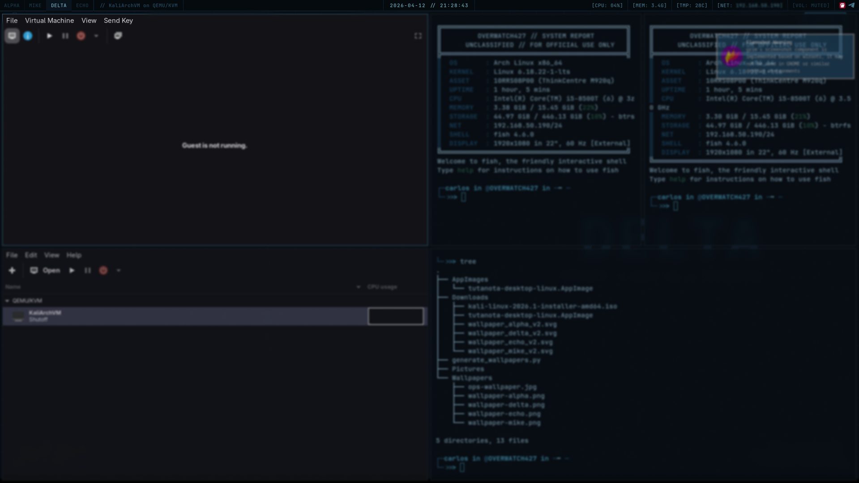Open the Virtual Machine menu
Screen dimensions: 859x483
pos(49,21)
